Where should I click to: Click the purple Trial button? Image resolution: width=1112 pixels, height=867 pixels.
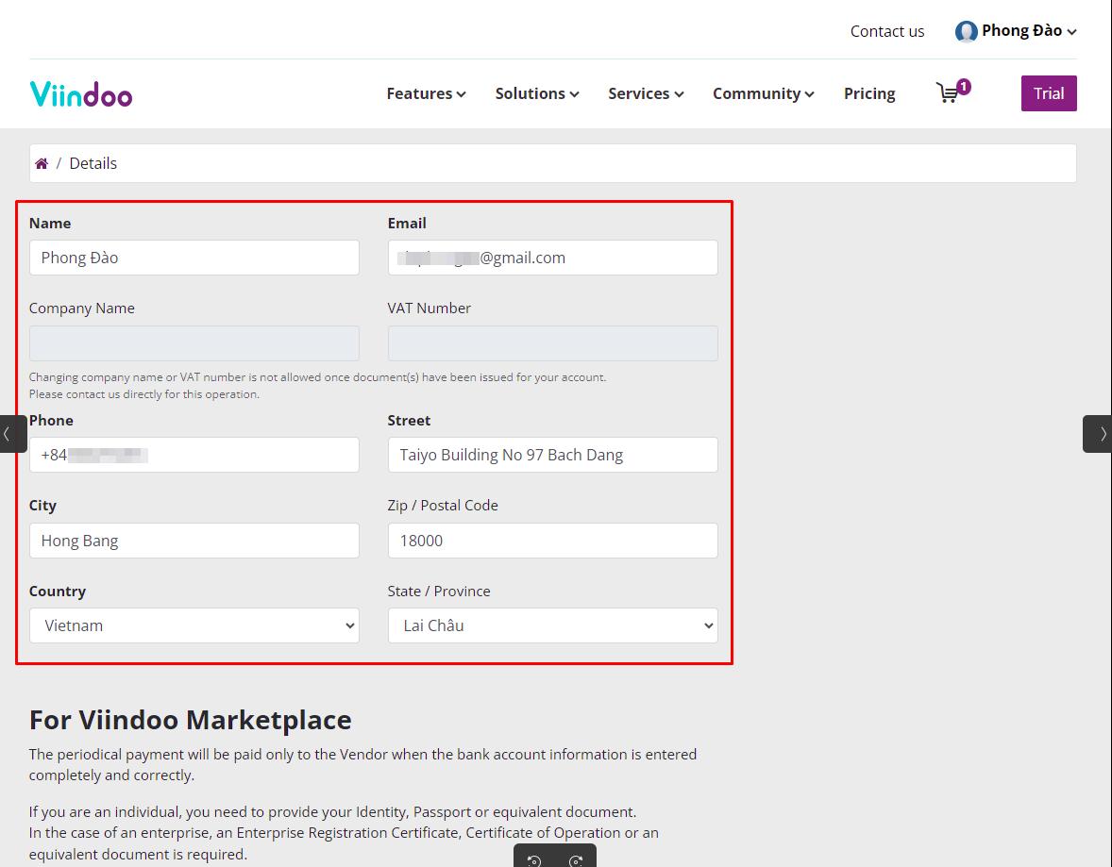pos(1049,93)
